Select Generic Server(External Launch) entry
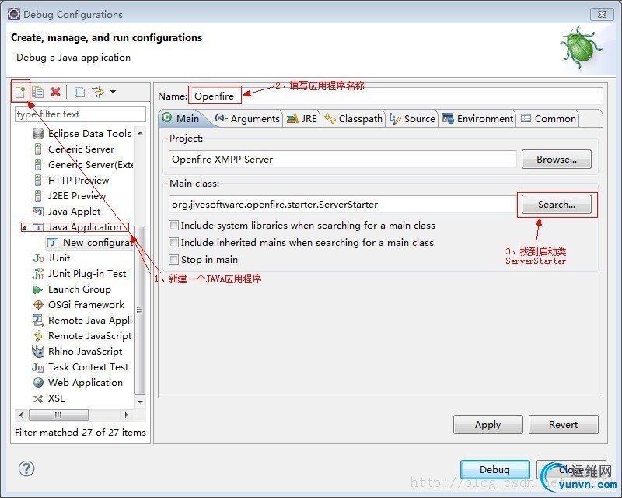Image resolution: width=622 pixels, height=498 pixels. pos(90,164)
